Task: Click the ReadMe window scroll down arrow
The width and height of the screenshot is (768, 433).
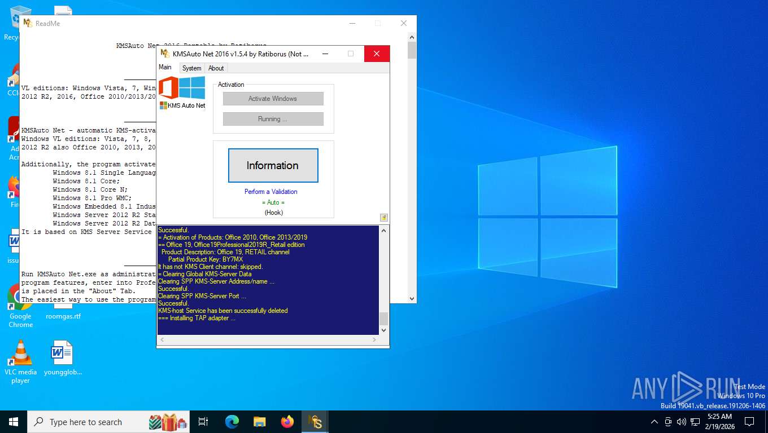Action: 412,298
